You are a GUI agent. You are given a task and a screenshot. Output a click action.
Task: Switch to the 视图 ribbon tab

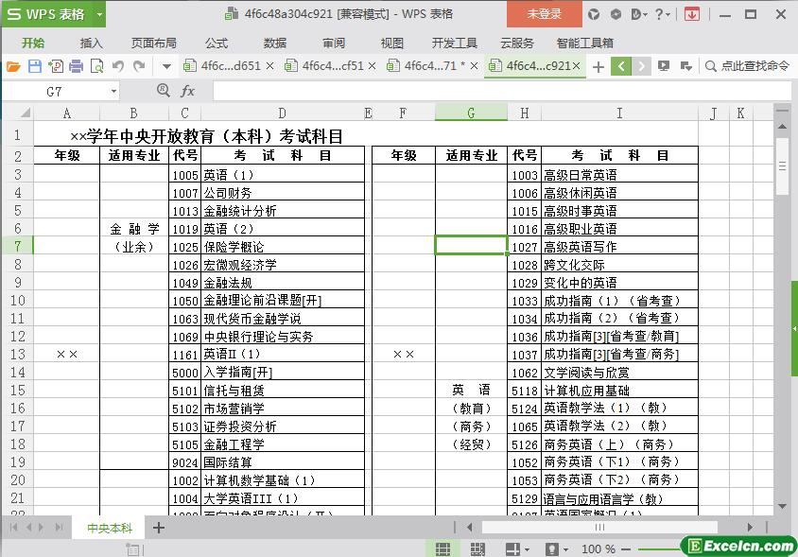[x=392, y=44]
